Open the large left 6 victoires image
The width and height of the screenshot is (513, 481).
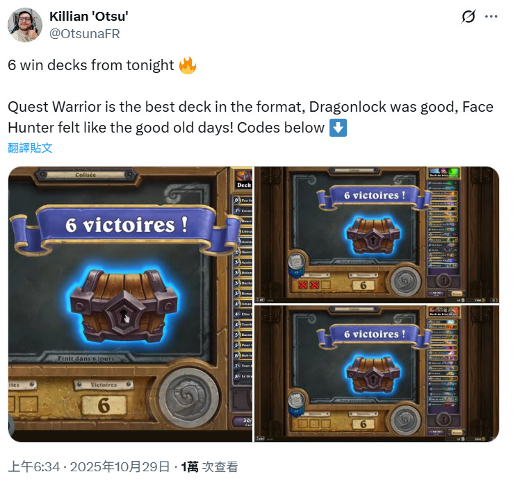pyautogui.click(x=130, y=304)
